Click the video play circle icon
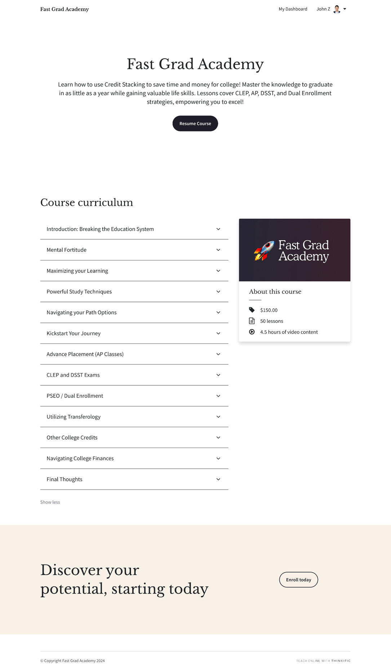The height and width of the screenshot is (671, 391). click(x=252, y=332)
